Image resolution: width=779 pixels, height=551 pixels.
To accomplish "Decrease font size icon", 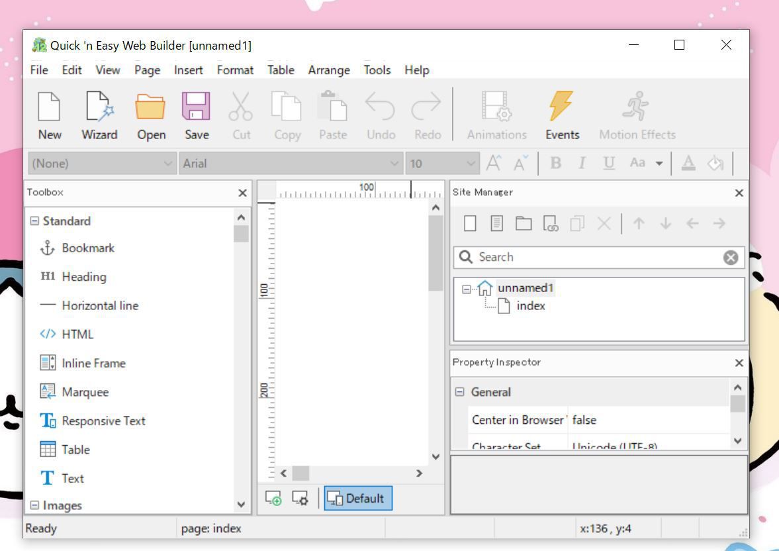I will click(x=521, y=163).
